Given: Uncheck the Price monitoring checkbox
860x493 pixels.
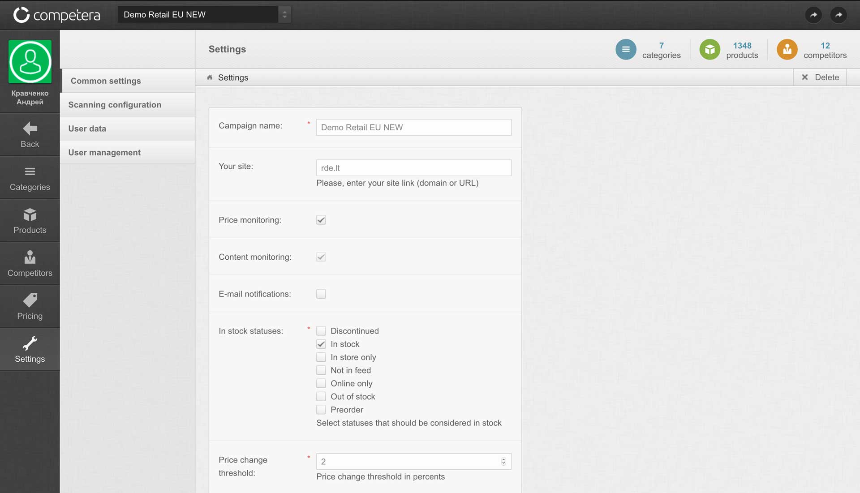Looking at the screenshot, I should 321,220.
